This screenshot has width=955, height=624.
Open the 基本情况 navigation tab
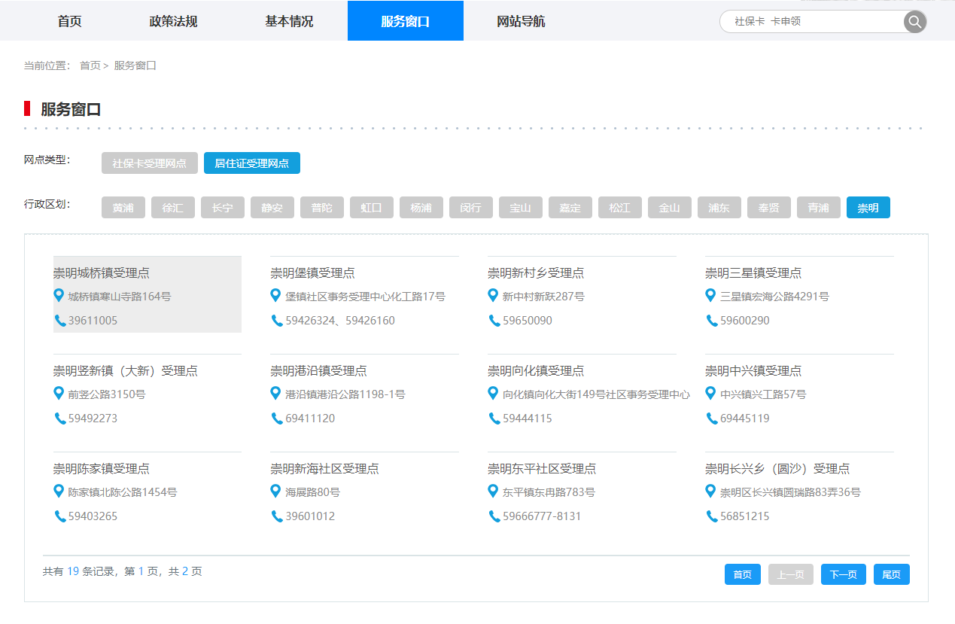click(x=289, y=21)
